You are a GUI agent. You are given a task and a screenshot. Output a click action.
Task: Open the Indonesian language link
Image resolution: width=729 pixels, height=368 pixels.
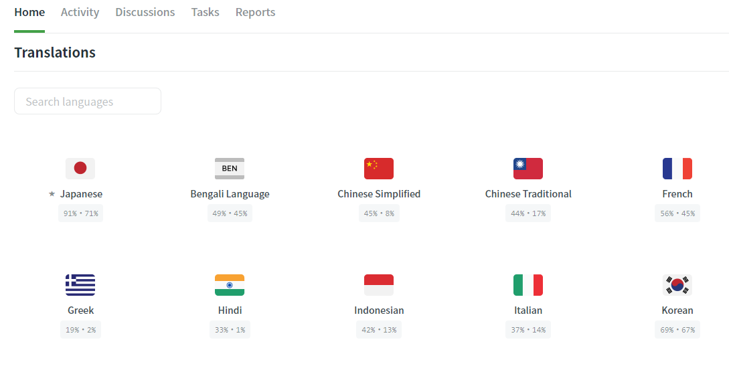[x=379, y=310]
